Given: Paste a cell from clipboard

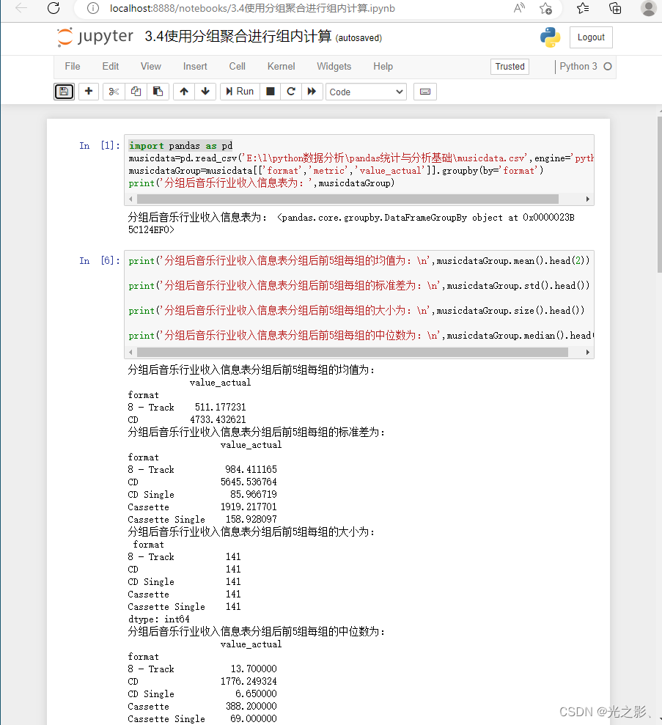Looking at the screenshot, I should click(158, 91).
